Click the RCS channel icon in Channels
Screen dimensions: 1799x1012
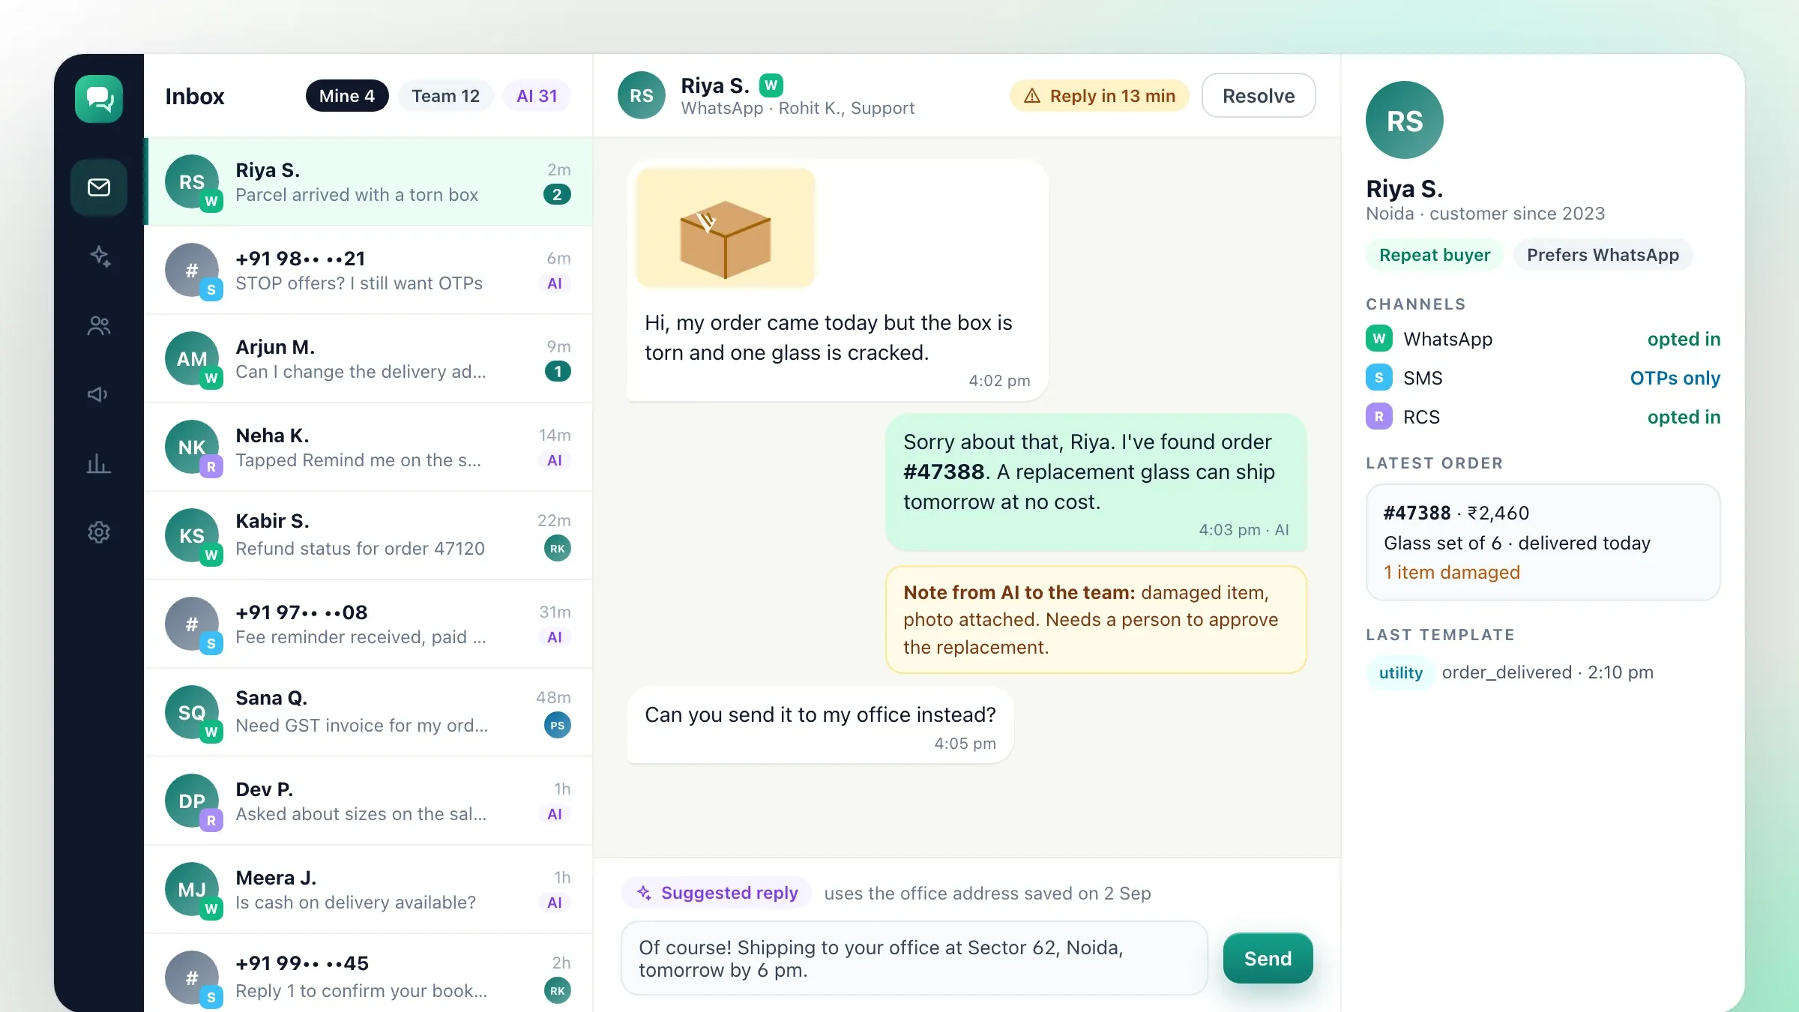[1379, 417]
